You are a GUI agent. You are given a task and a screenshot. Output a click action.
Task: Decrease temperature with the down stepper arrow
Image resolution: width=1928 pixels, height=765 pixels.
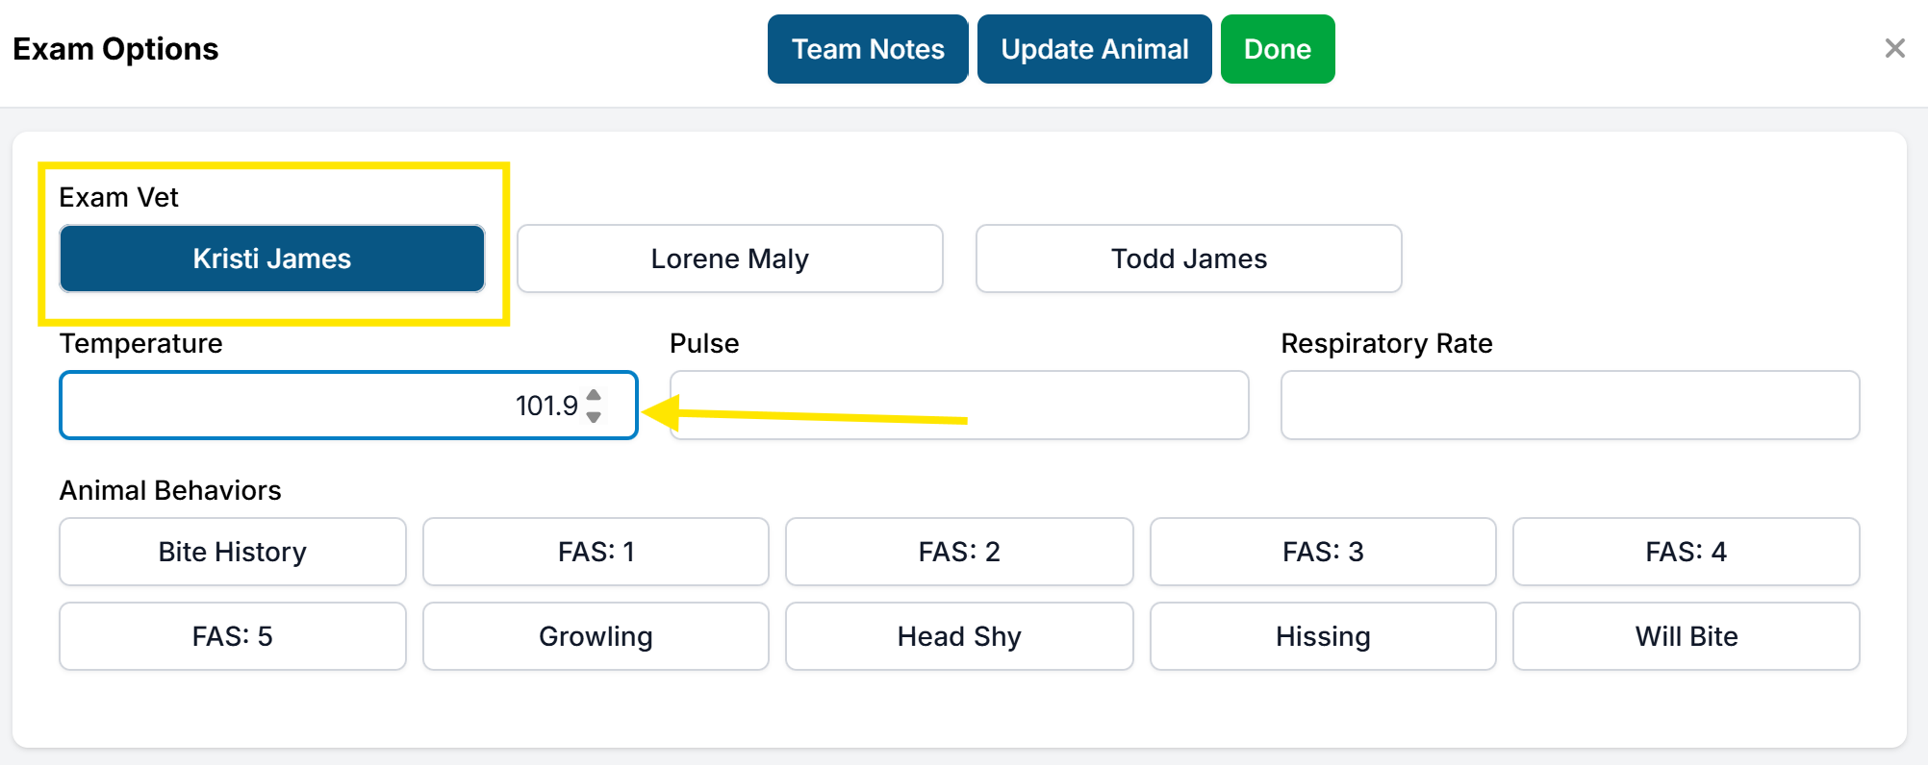(594, 417)
